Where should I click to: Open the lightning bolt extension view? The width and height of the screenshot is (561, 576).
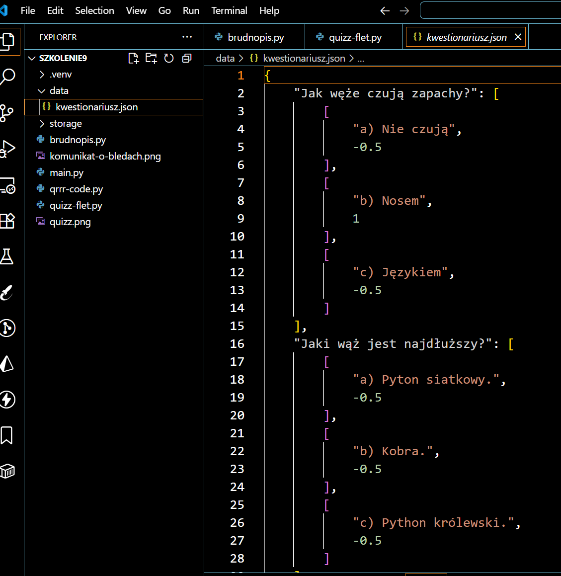tap(7, 399)
